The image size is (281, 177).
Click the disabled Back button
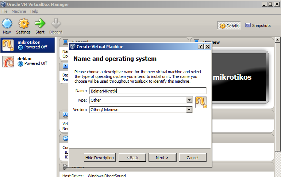pos(132,157)
